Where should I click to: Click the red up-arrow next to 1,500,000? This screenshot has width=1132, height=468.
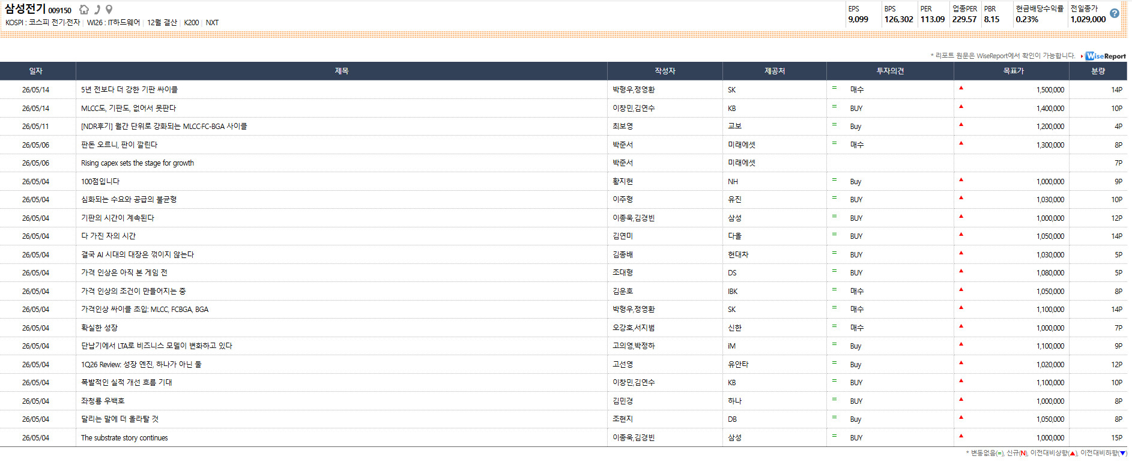[961, 88]
